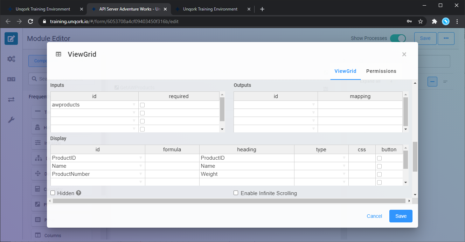465x242 pixels.
Task: Bookmark this page with star icon
Action: [421, 21]
